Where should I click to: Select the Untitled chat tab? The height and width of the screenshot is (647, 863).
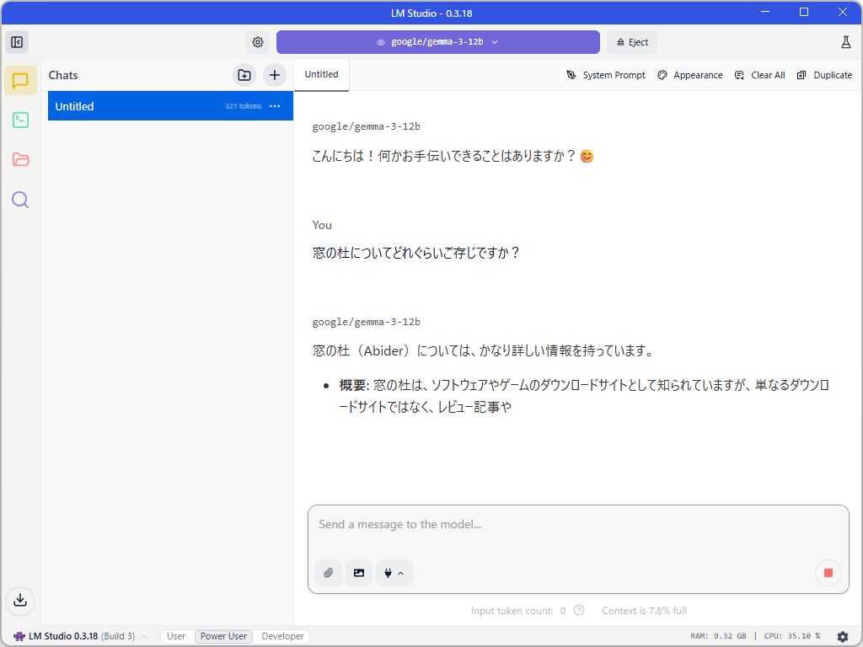pos(320,74)
